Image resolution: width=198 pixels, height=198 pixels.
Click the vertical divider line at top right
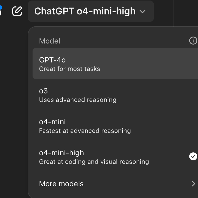point(173,13)
